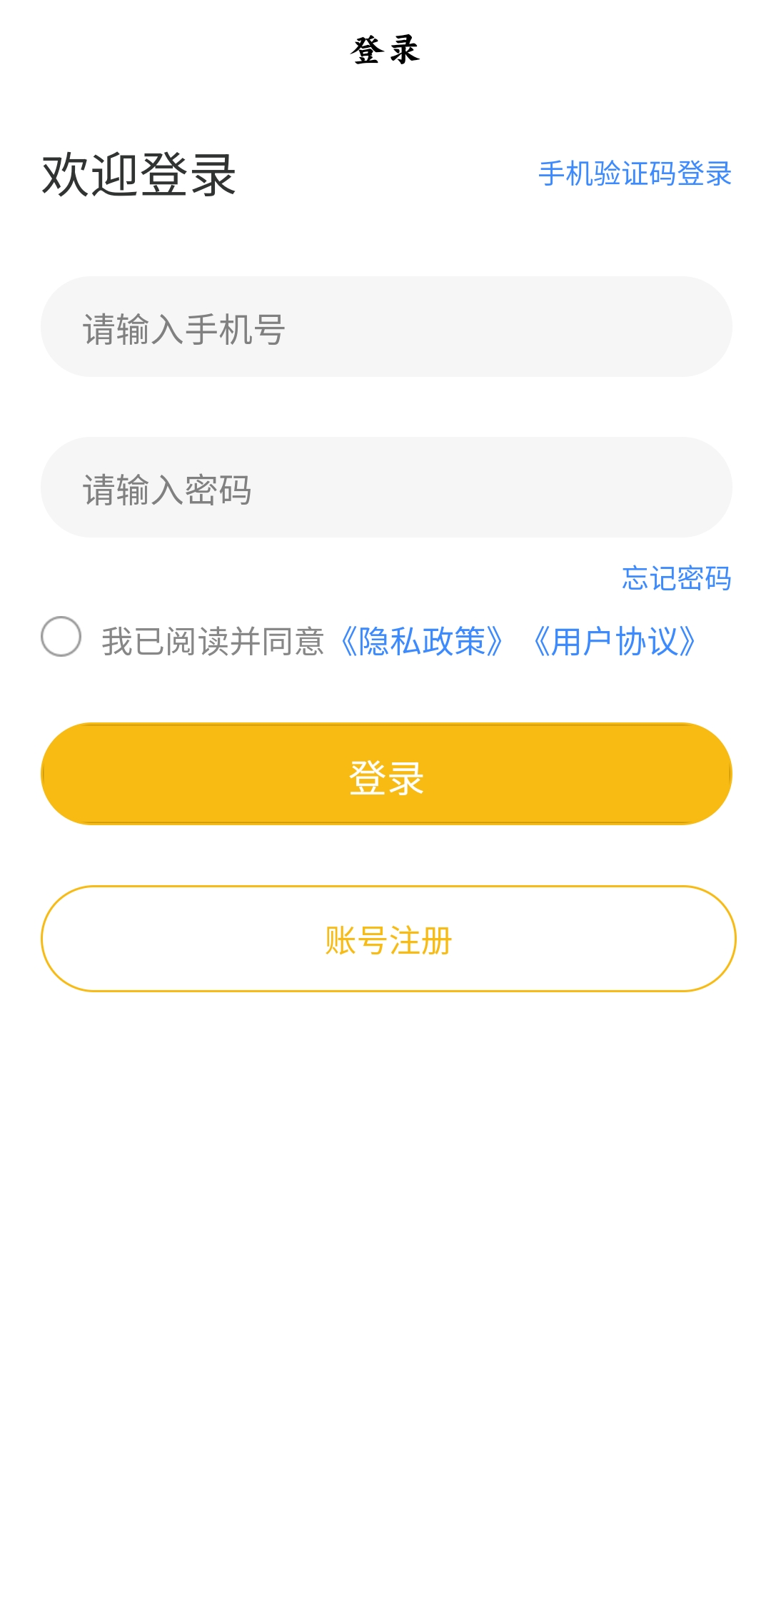Register a new account
The height and width of the screenshot is (1604, 771).
(388, 939)
